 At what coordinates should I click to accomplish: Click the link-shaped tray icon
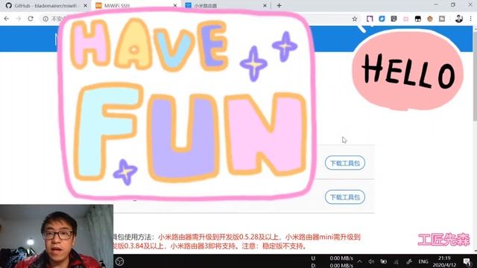409,261
